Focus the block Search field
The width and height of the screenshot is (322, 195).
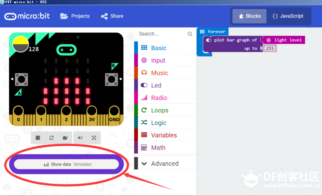click(165, 34)
